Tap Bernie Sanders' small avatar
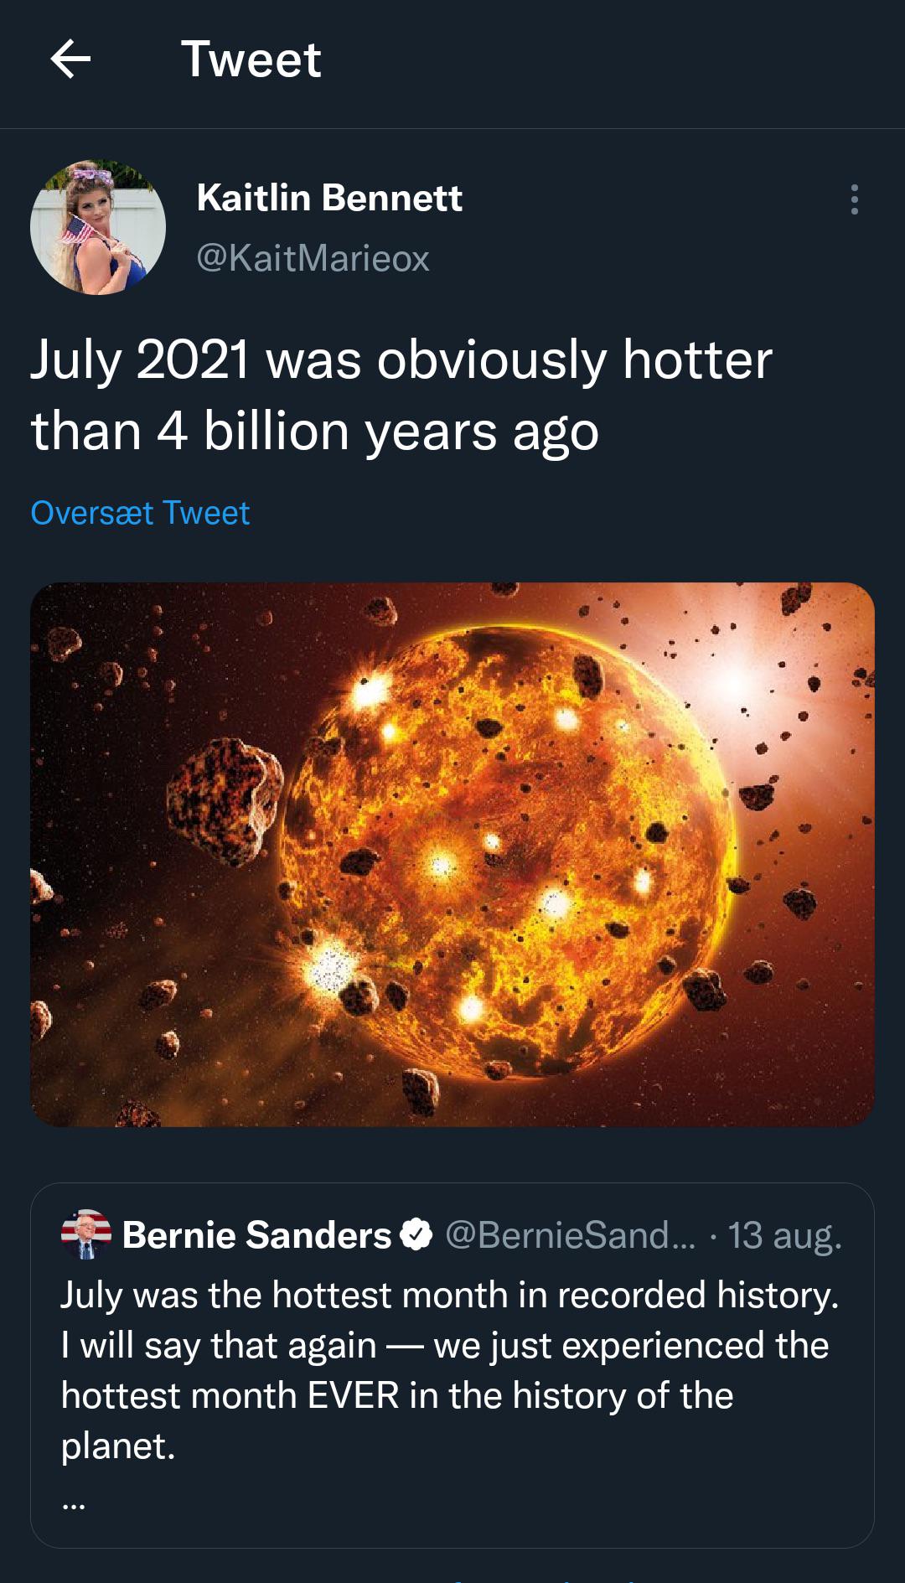Image resolution: width=905 pixels, height=1583 pixels. click(86, 1234)
